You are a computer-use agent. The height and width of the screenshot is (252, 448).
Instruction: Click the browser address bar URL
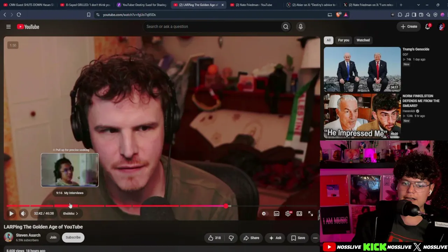[x=129, y=15]
